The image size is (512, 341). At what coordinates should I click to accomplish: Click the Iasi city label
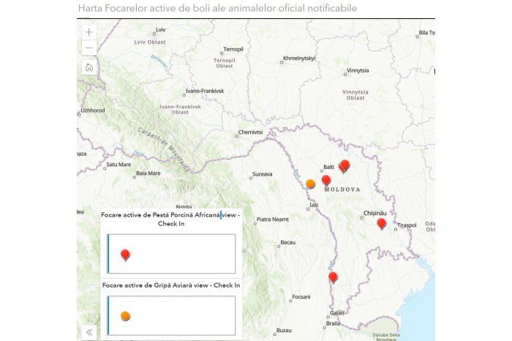click(x=315, y=206)
